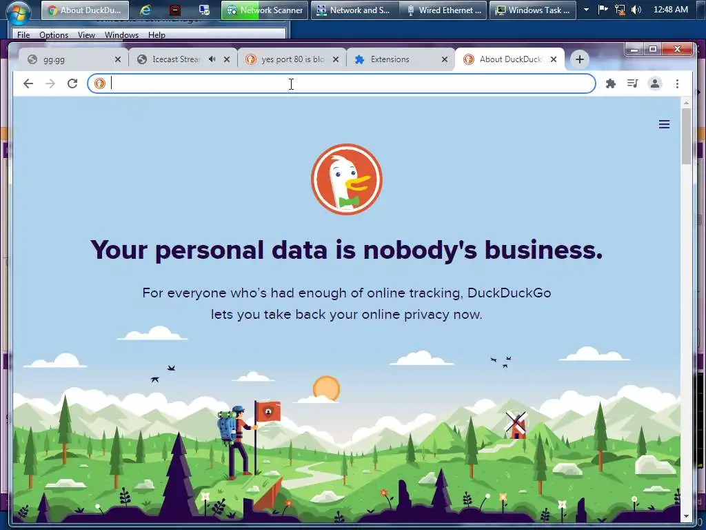Open the Chrome extensions puzzle icon

coord(611,84)
